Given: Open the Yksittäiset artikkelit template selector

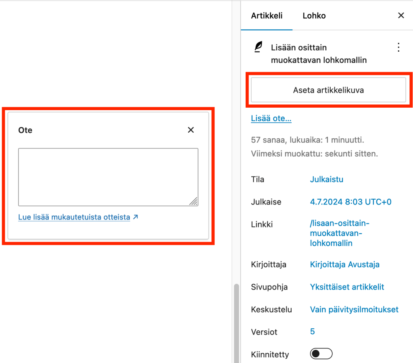Looking at the screenshot, I should pos(347,287).
